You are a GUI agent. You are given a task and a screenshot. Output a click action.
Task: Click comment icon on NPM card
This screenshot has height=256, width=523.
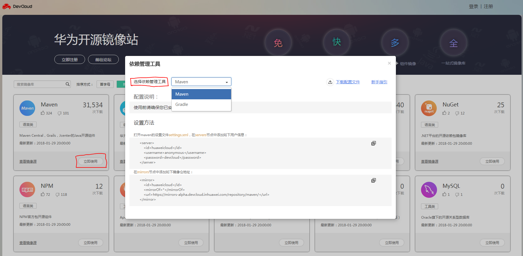[x=58, y=195]
